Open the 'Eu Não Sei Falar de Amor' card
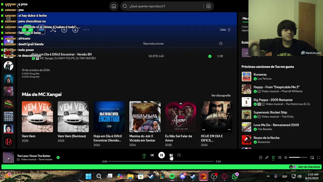Screen dimensions: 323x182 click(x=181, y=124)
